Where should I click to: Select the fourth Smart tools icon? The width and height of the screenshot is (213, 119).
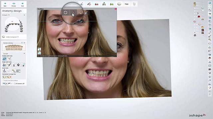[19, 71]
